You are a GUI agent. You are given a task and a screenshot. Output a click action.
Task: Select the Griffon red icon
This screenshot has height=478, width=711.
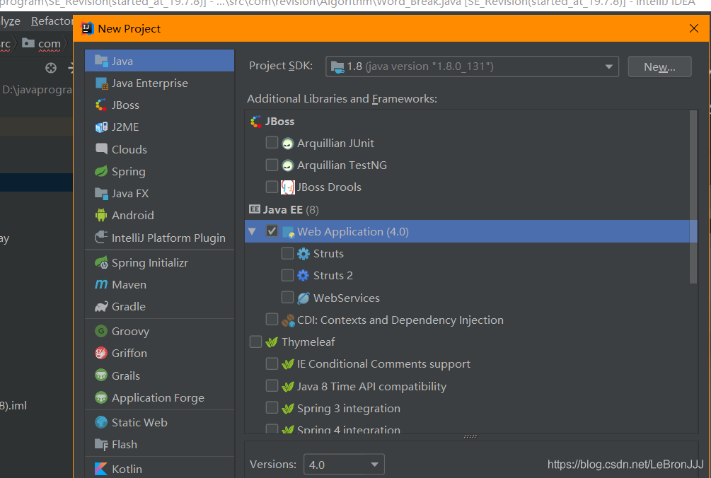[101, 353]
